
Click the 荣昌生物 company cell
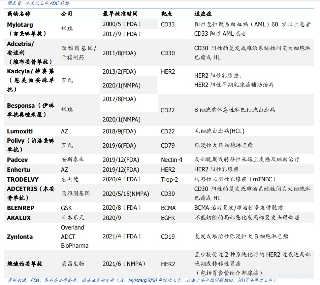pyautogui.click(x=73, y=264)
